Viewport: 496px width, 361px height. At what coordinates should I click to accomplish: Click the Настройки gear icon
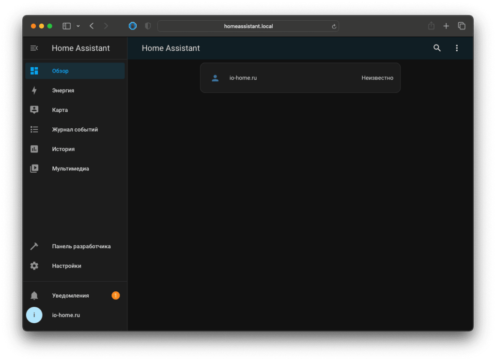point(34,266)
